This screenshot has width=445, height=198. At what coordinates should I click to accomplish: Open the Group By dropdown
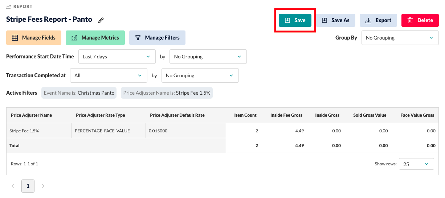pyautogui.click(x=400, y=38)
